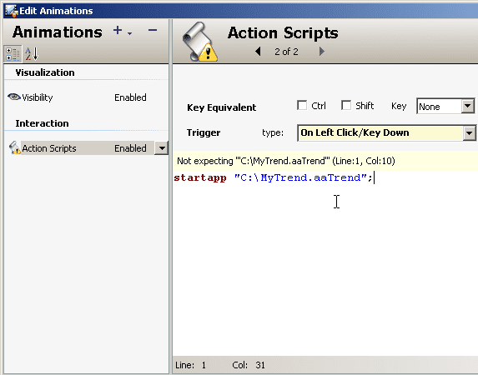Click the Action Scripts scroll warning icon in list
Viewport: 478px width, 375px height.
coord(14,147)
